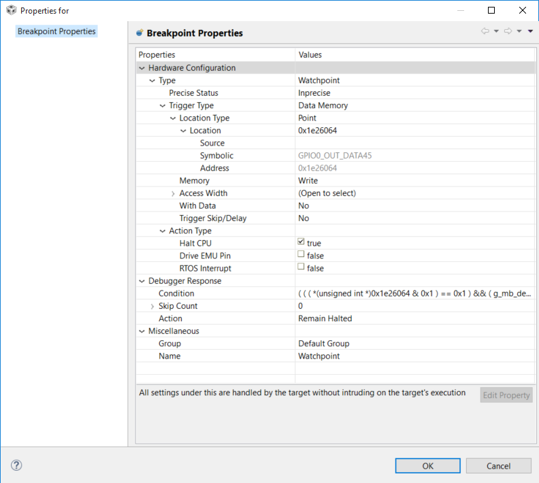This screenshot has height=483, width=539.
Task: Collapse the Location Type node
Action: pos(173,118)
